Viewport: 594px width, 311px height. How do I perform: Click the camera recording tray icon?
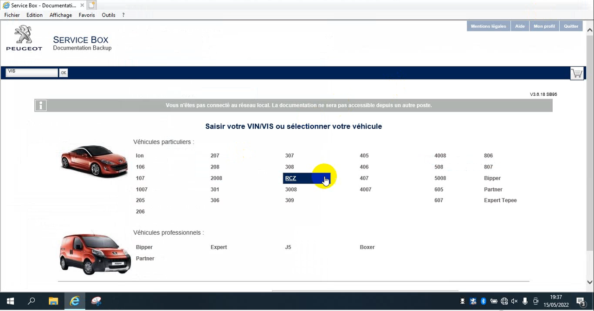pos(536,301)
